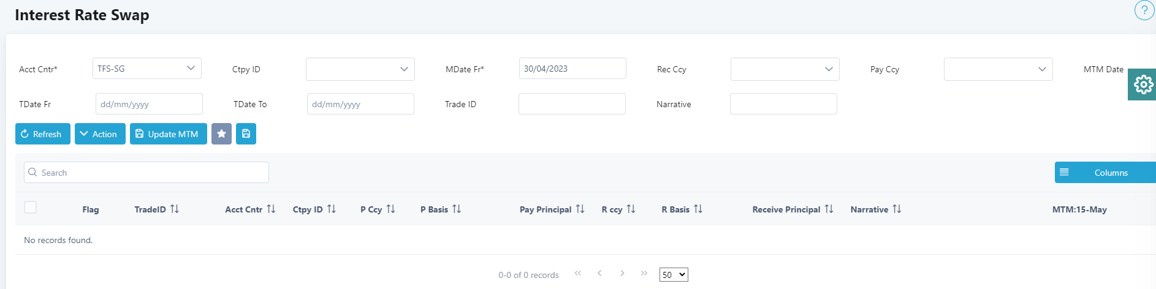Open the Columns chooser button

tap(1105, 173)
